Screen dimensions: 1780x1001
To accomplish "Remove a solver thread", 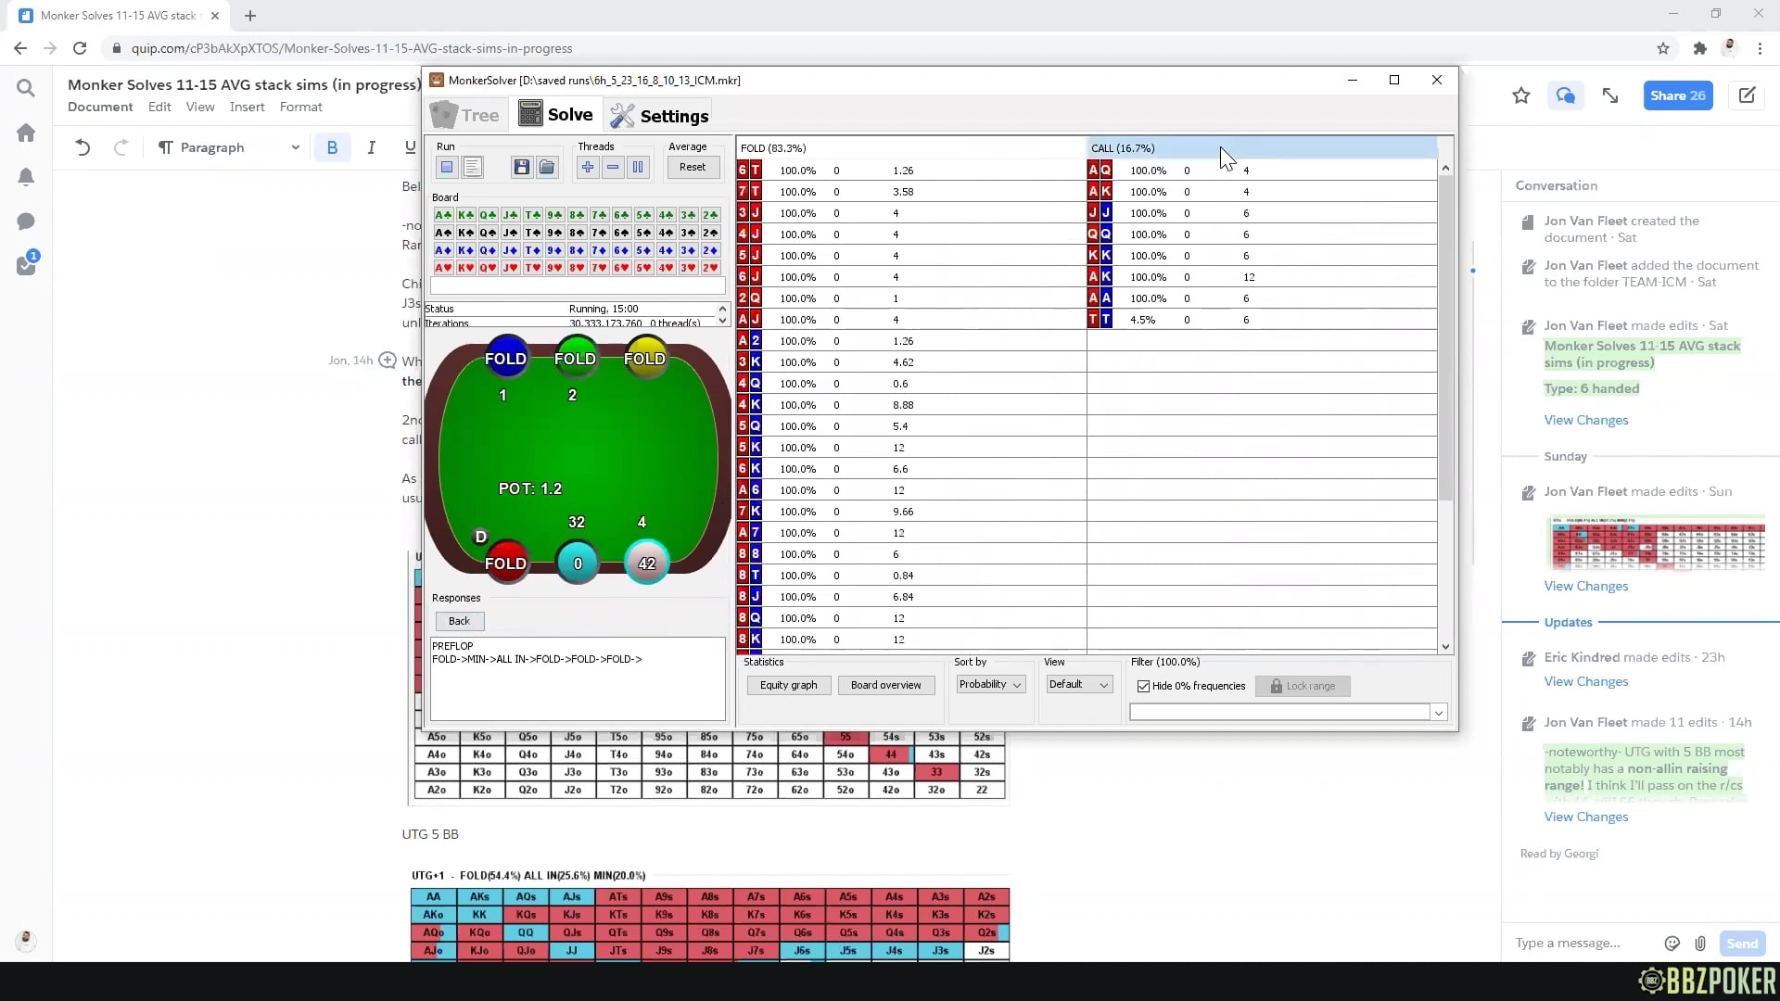I will click(x=612, y=167).
